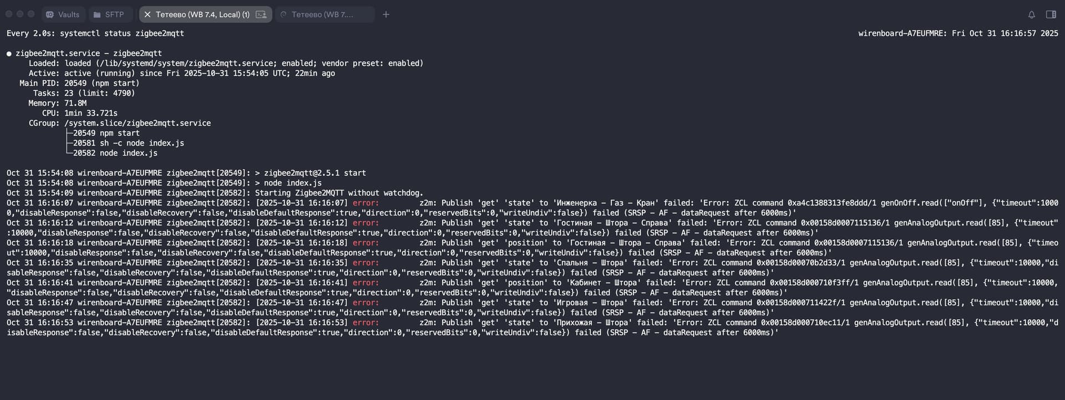Click the last red 'error:' at 16:16:53
This screenshot has width=1065, height=400.
pyautogui.click(x=366, y=322)
